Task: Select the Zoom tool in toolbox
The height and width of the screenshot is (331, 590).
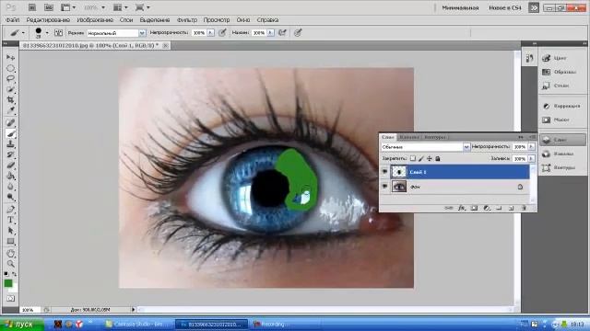Action: click(10, 264)
